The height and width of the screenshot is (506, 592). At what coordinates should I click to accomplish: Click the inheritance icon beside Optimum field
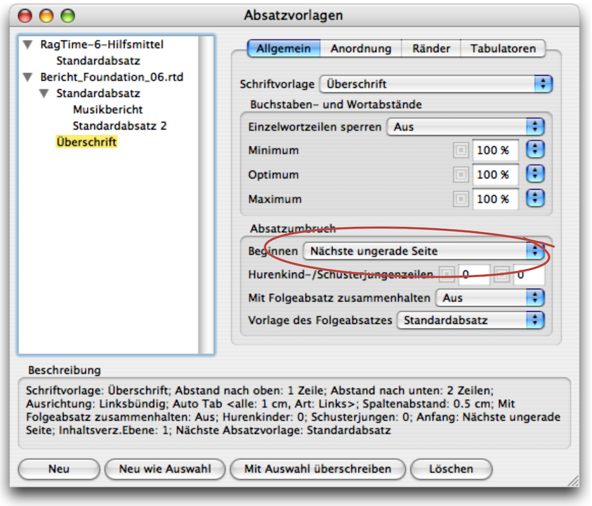tap(460, 175)
